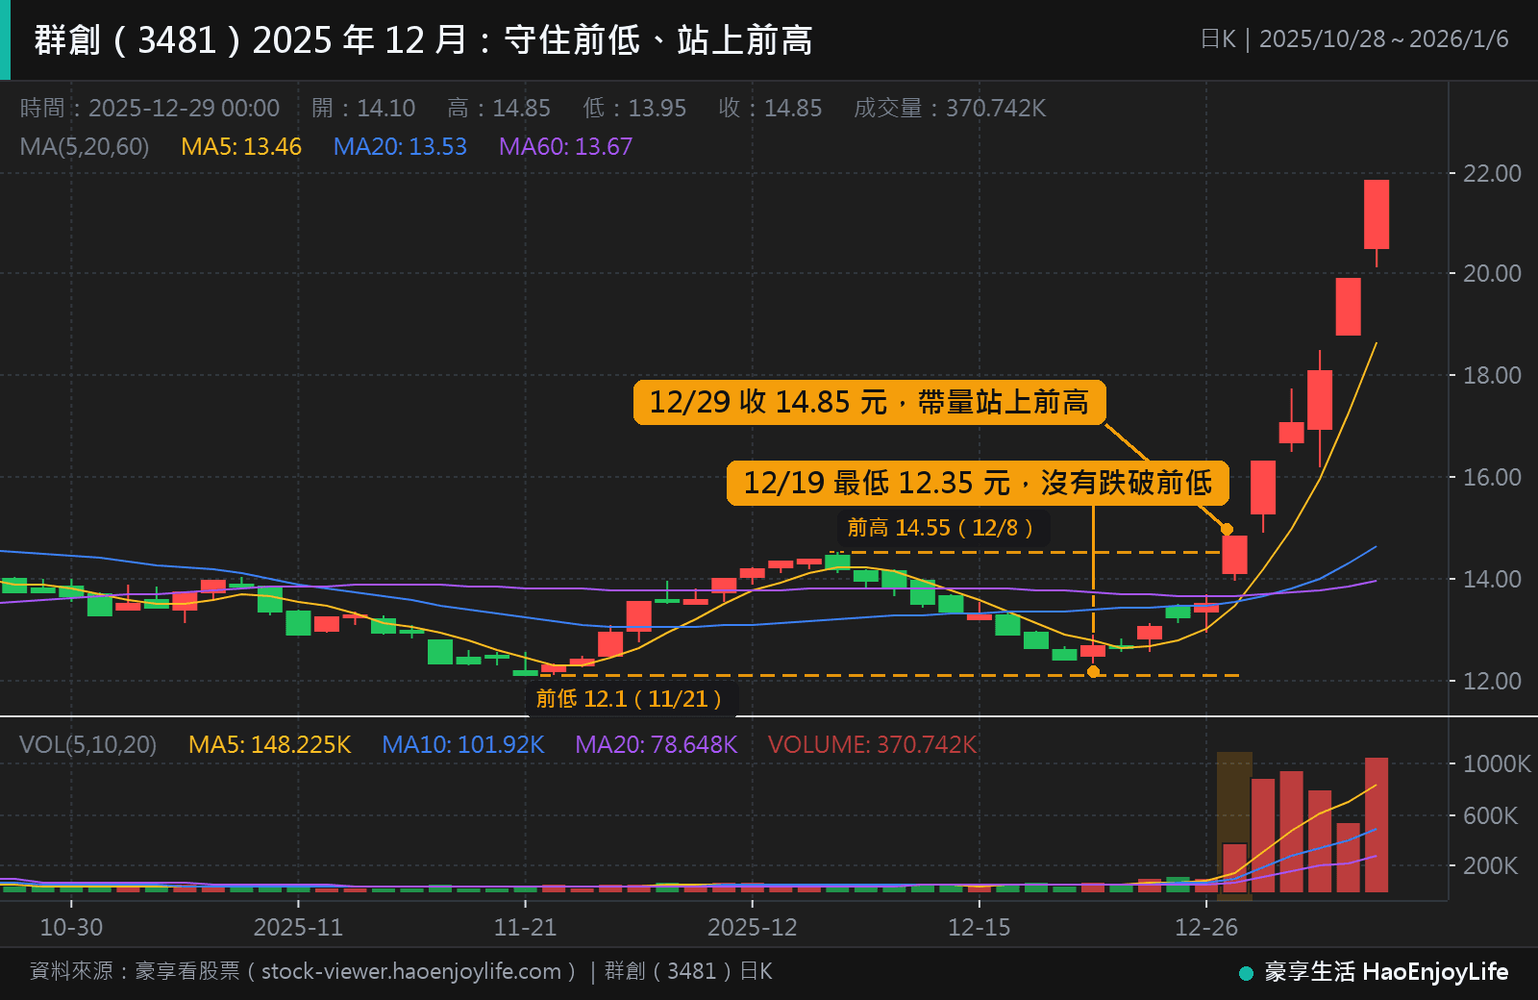
Task: Click the 16.00 price axis label
Action: [1492, 477]
